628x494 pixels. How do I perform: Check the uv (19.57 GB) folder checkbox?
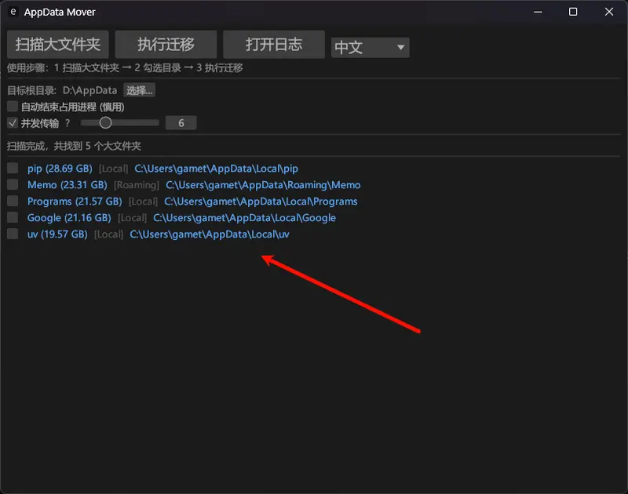pos(12,234)
